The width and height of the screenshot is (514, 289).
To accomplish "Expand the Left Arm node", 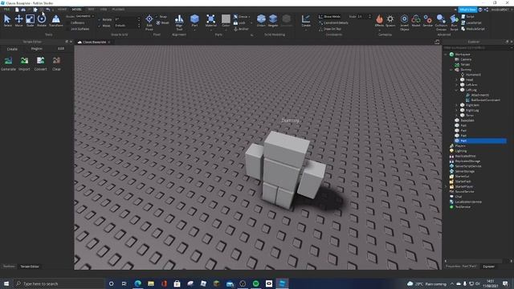I will click(456, 85).
